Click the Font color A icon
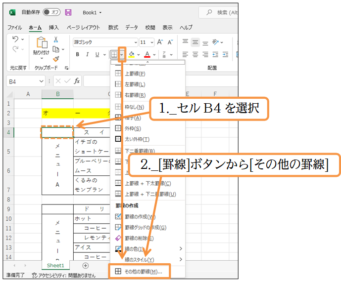This screenshot has height=281, width=341. 147,54
